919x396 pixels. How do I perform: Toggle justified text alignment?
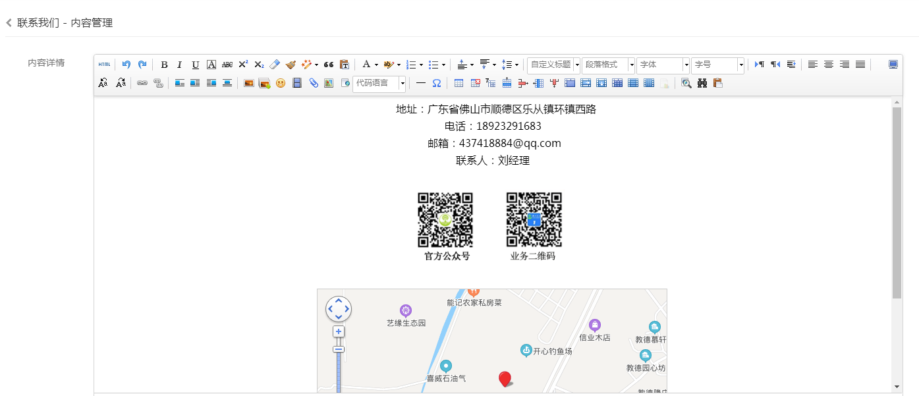coord(860,65)
